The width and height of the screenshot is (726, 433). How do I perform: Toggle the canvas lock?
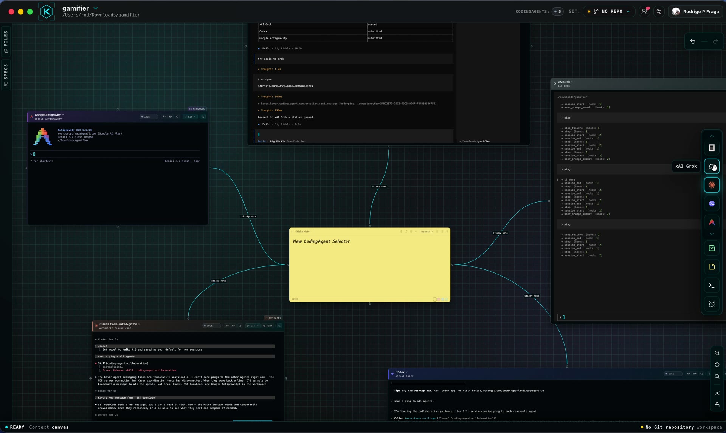pyautogui.click(x=717, y=405)
